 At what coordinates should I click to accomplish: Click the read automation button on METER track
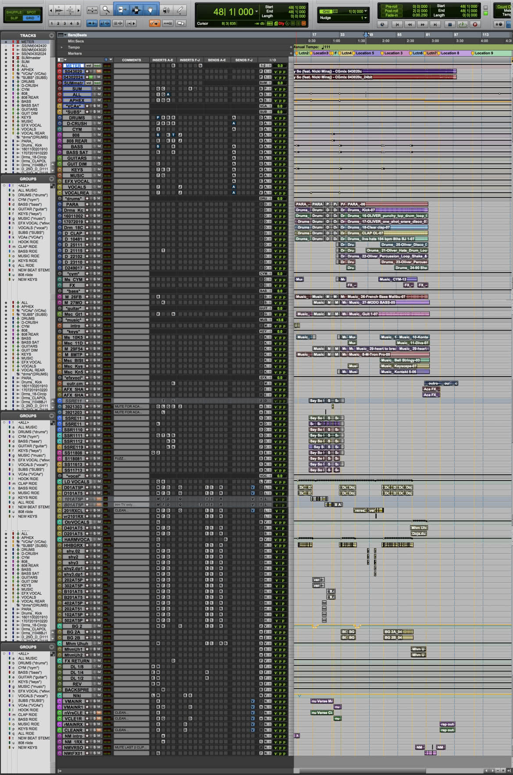[97, 66]
